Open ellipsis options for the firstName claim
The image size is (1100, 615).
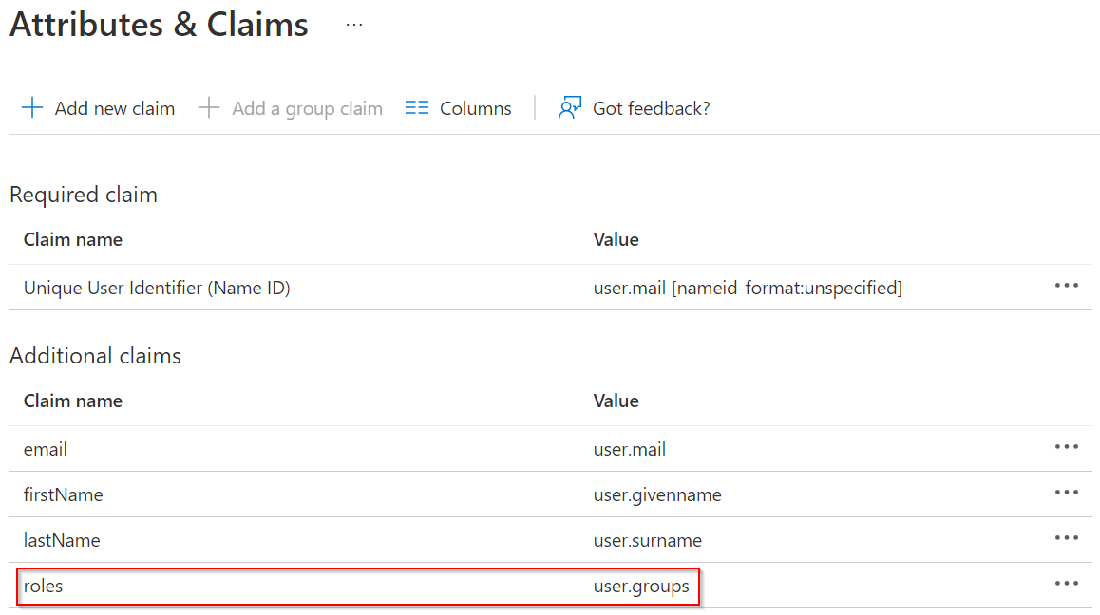(1067, 493)
